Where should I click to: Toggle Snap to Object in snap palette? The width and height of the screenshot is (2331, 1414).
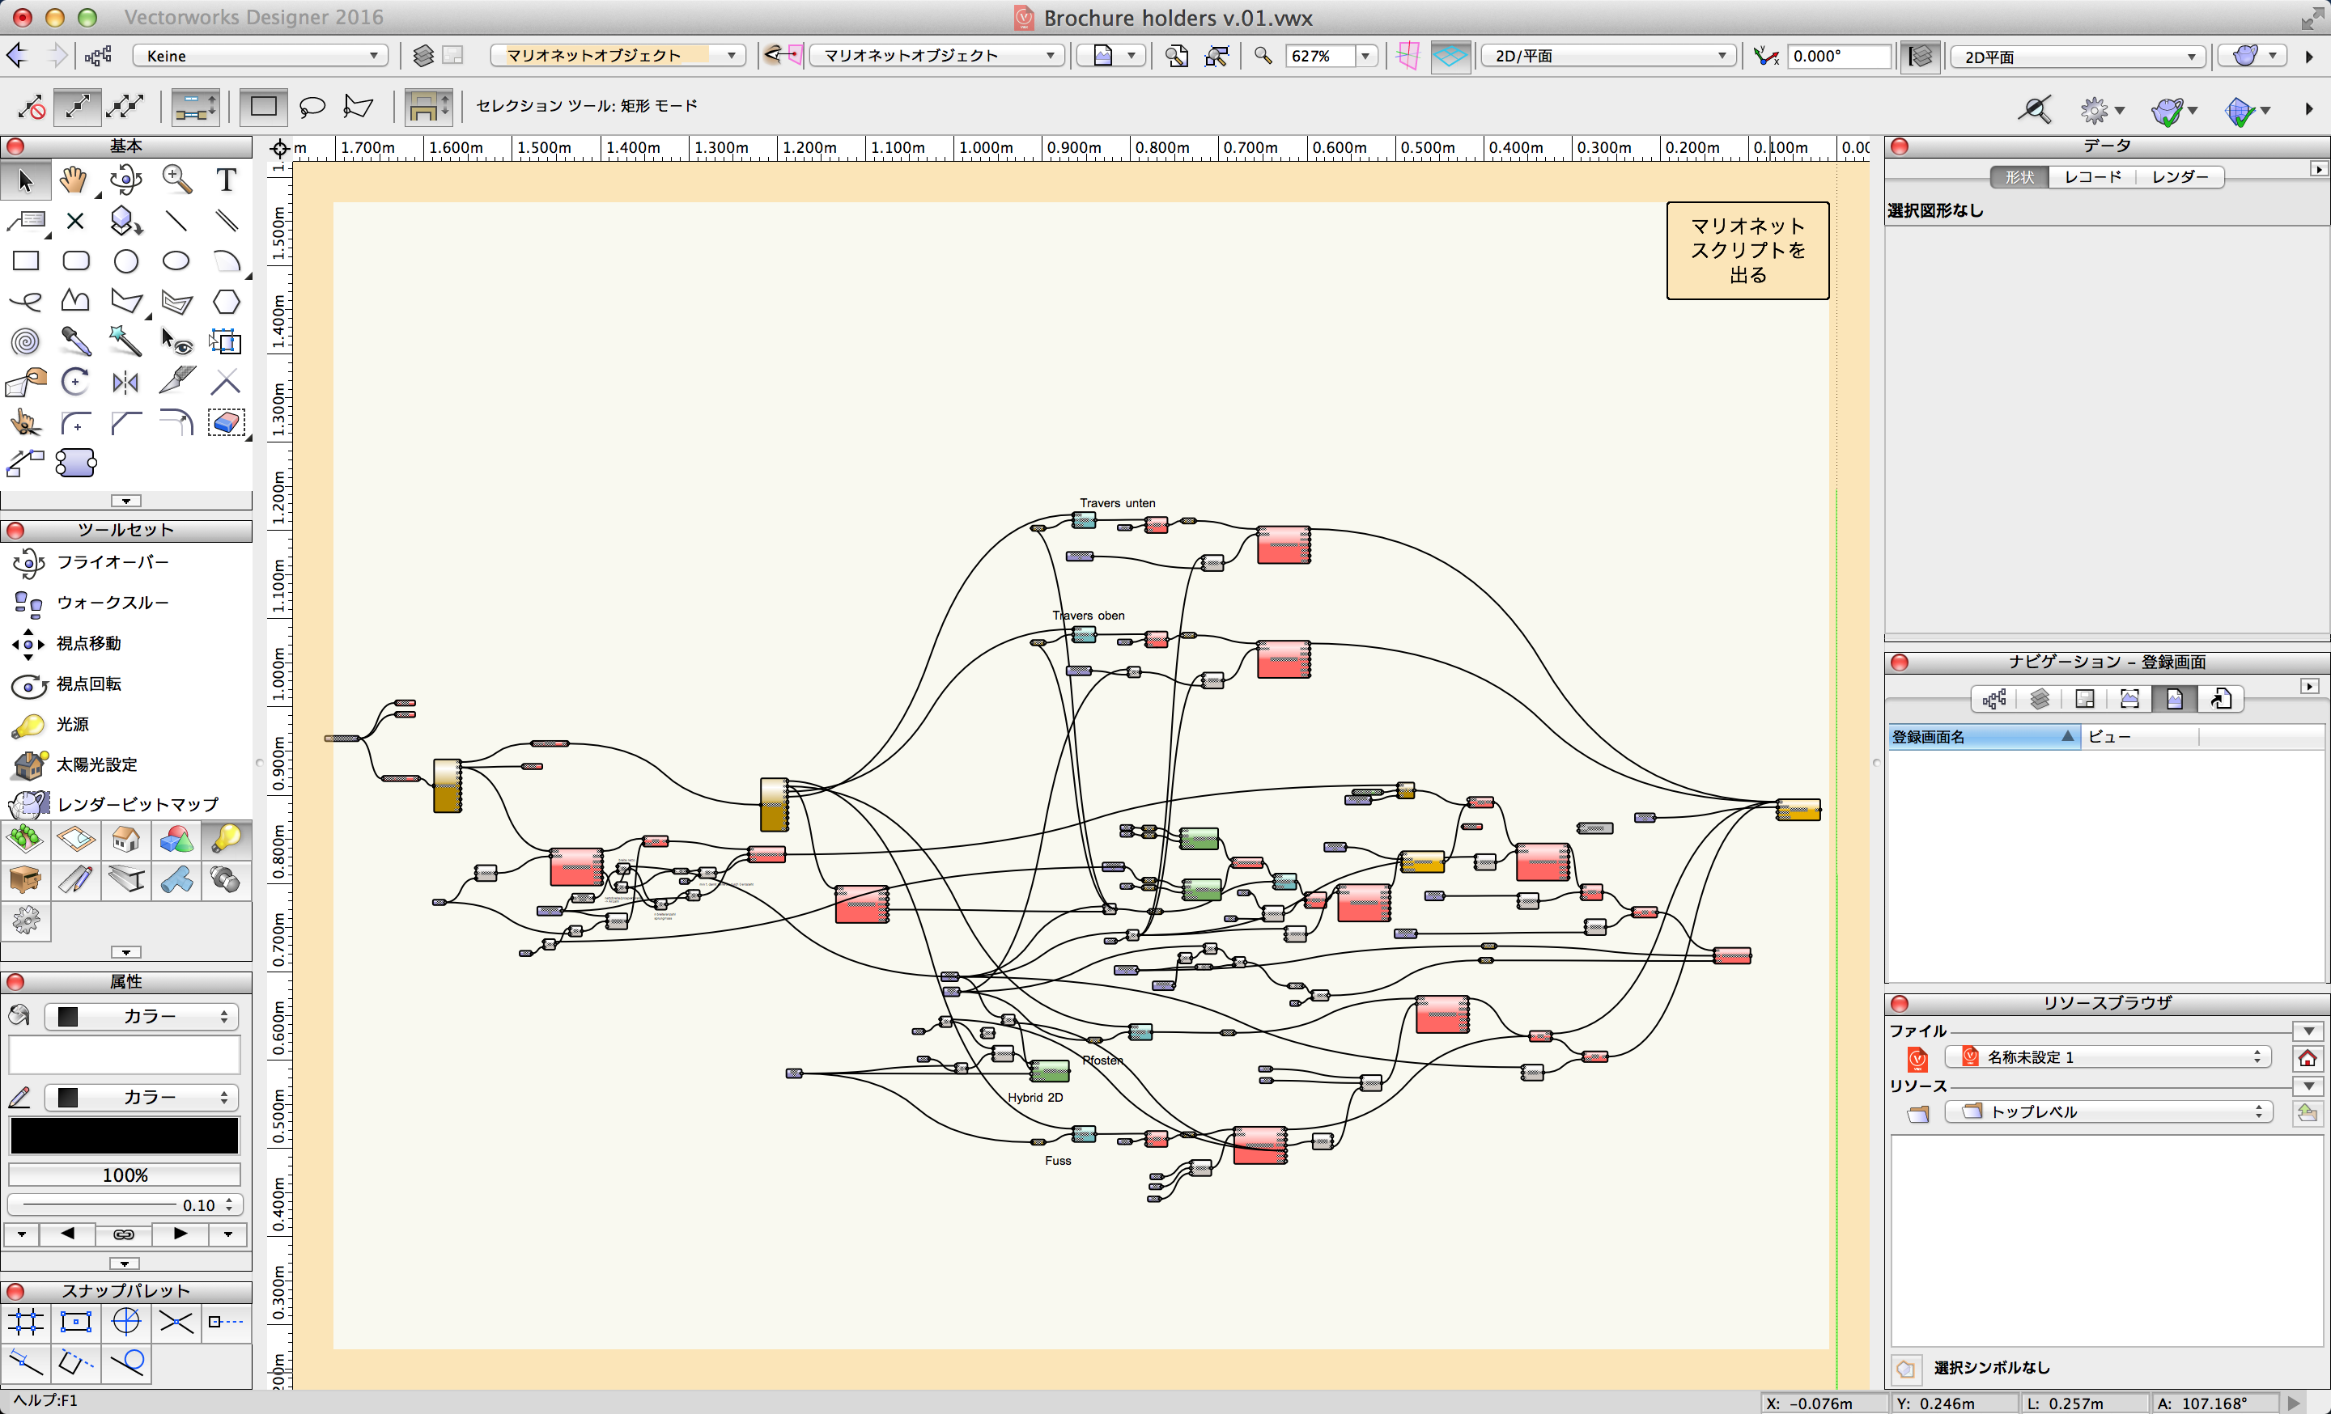click(x=76, y=1321)
